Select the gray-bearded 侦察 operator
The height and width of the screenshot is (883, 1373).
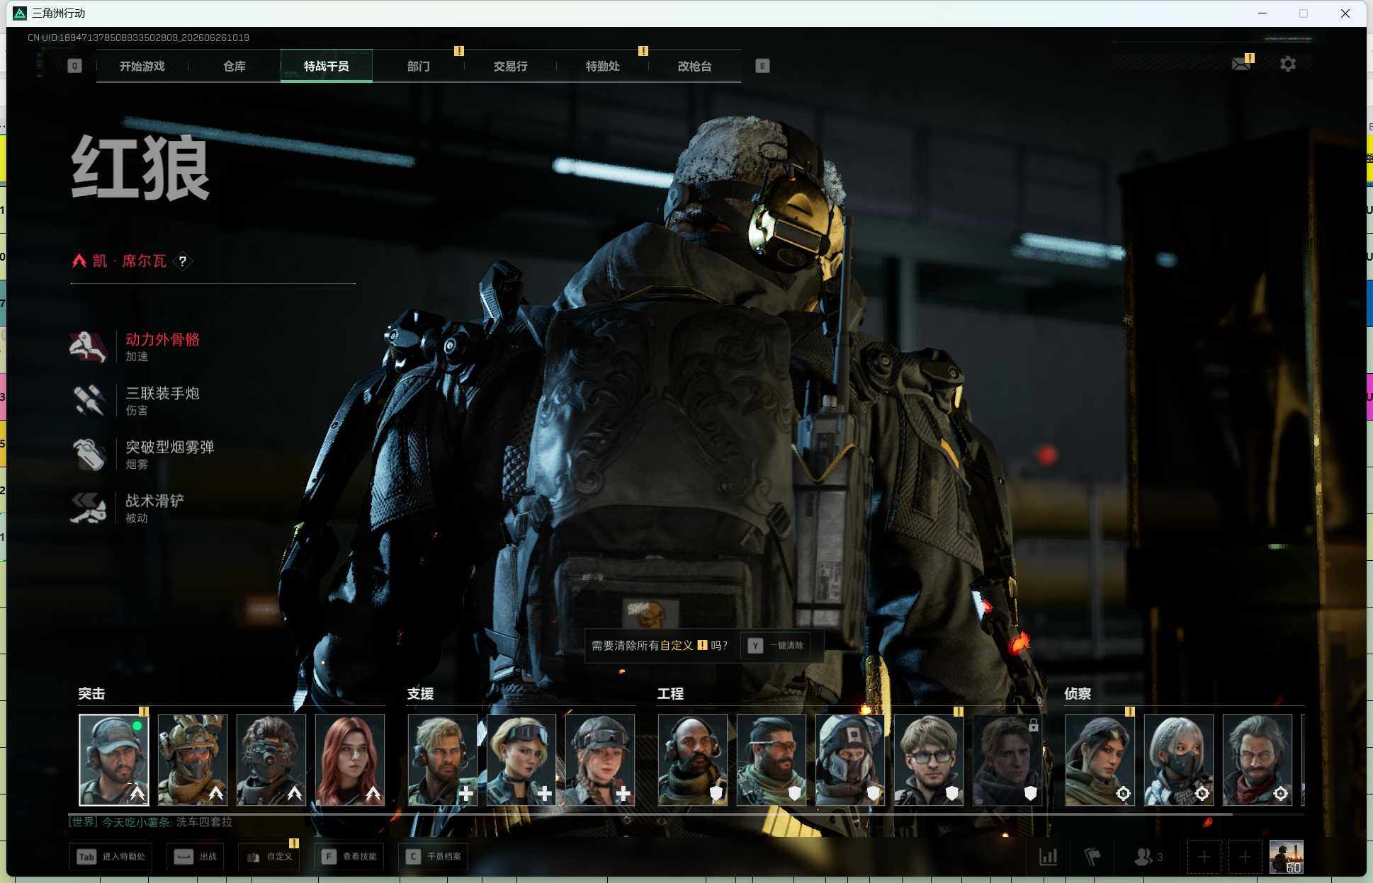pyautogui.click(x=1258, y=760)
